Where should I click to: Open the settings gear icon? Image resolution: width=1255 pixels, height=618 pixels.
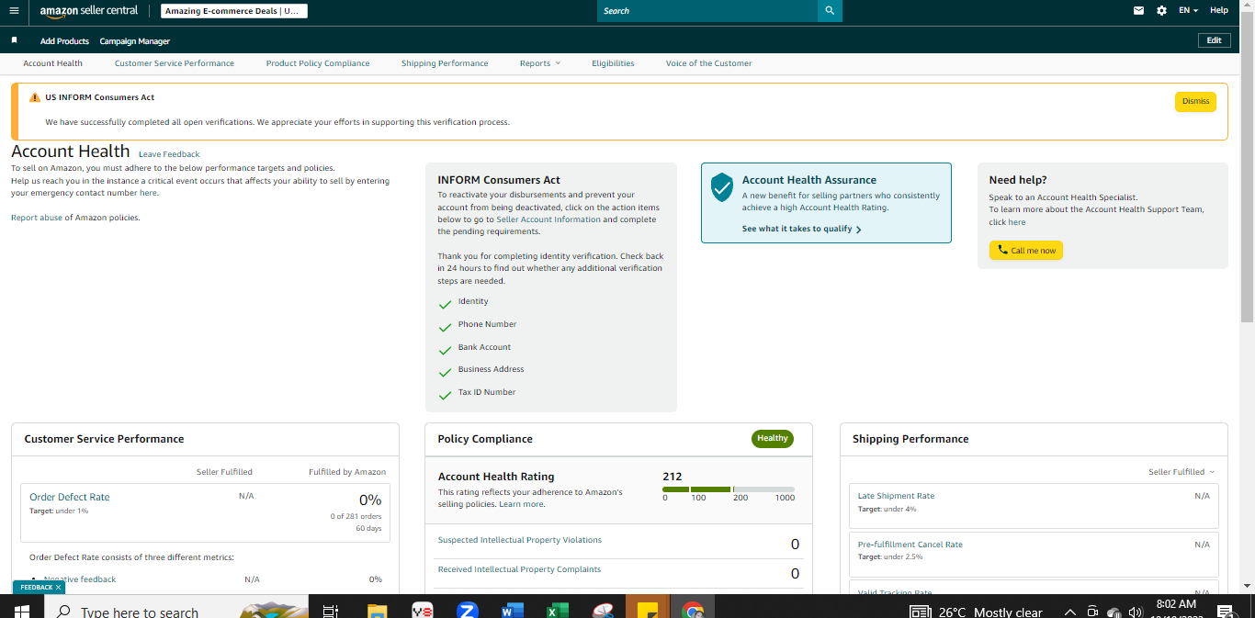[x=1162, y=11]
